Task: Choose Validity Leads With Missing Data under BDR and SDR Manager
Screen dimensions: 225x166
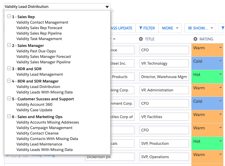Action: click(x=45, y=92)
